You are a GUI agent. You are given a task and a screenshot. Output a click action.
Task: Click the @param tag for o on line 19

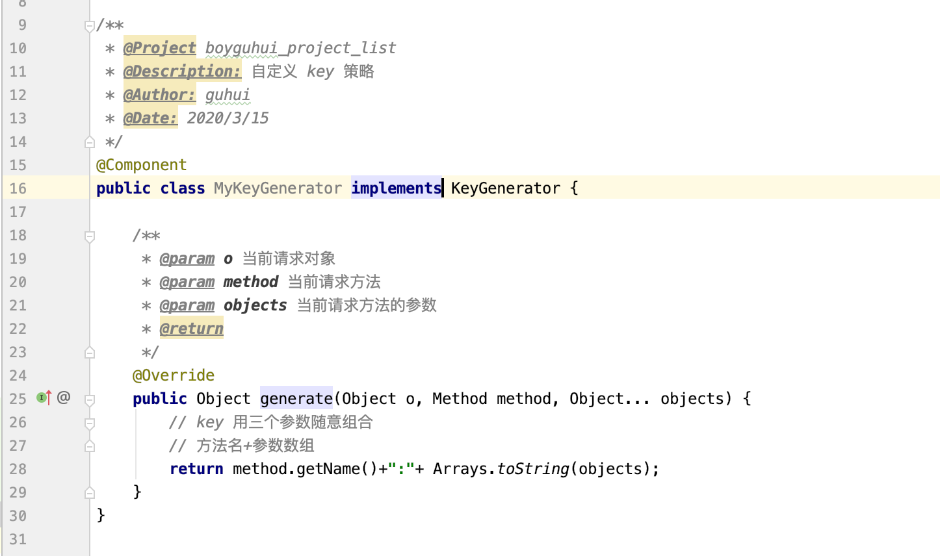pyautogui.click(x=187, y=259)
